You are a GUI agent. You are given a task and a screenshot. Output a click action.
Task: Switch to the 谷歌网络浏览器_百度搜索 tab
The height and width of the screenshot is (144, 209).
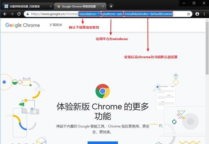click(x=28, y=6)
